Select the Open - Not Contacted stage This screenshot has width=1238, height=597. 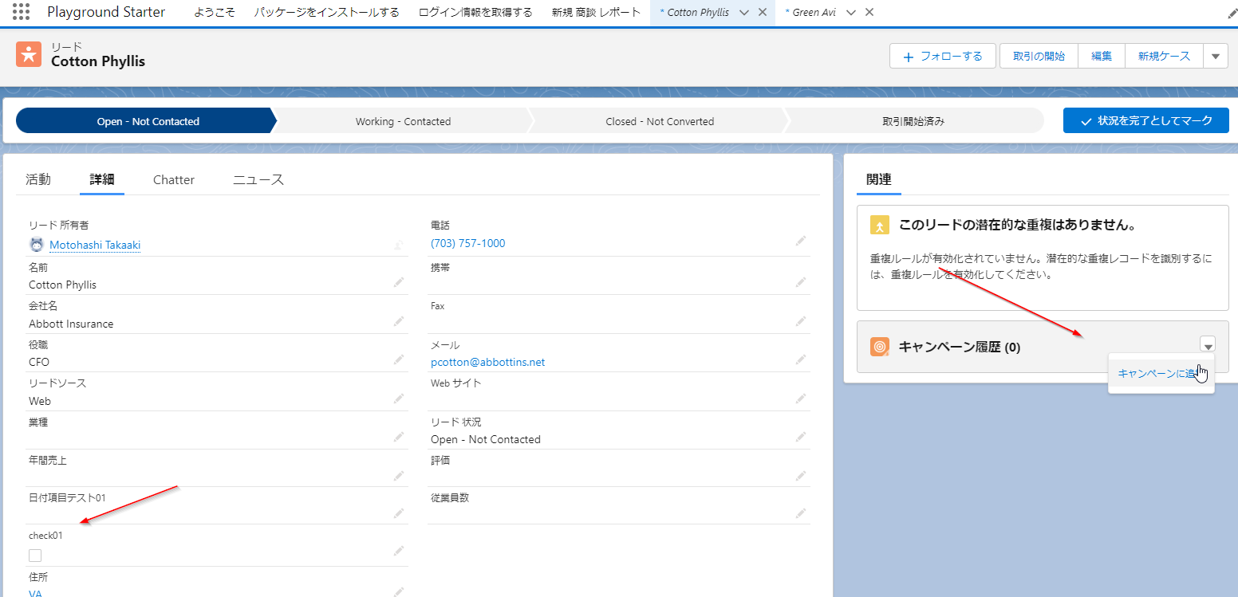pos(148,121)
